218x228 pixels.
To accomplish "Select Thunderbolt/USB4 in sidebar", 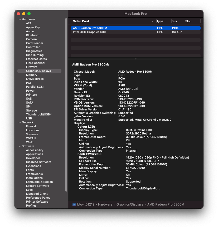I will (39, 114).
